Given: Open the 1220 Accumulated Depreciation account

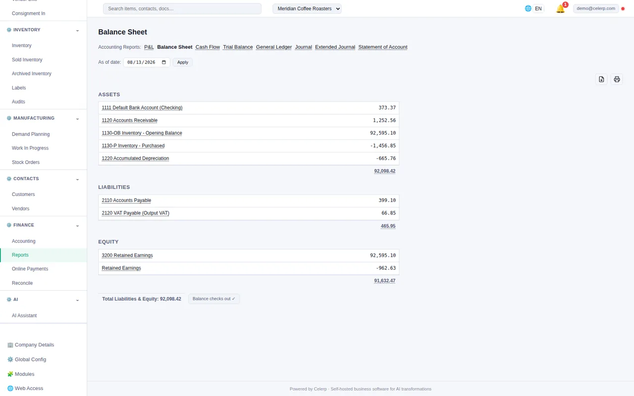Looking at the screenshot, I should 135,158.
